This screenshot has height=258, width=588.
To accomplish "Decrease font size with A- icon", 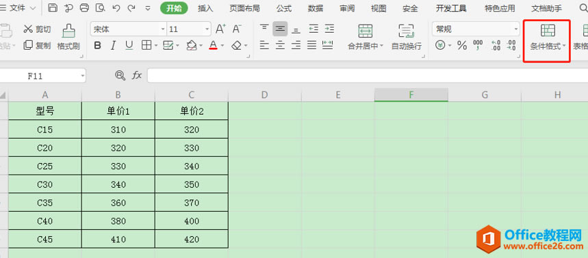I will (x=237, y=29).
